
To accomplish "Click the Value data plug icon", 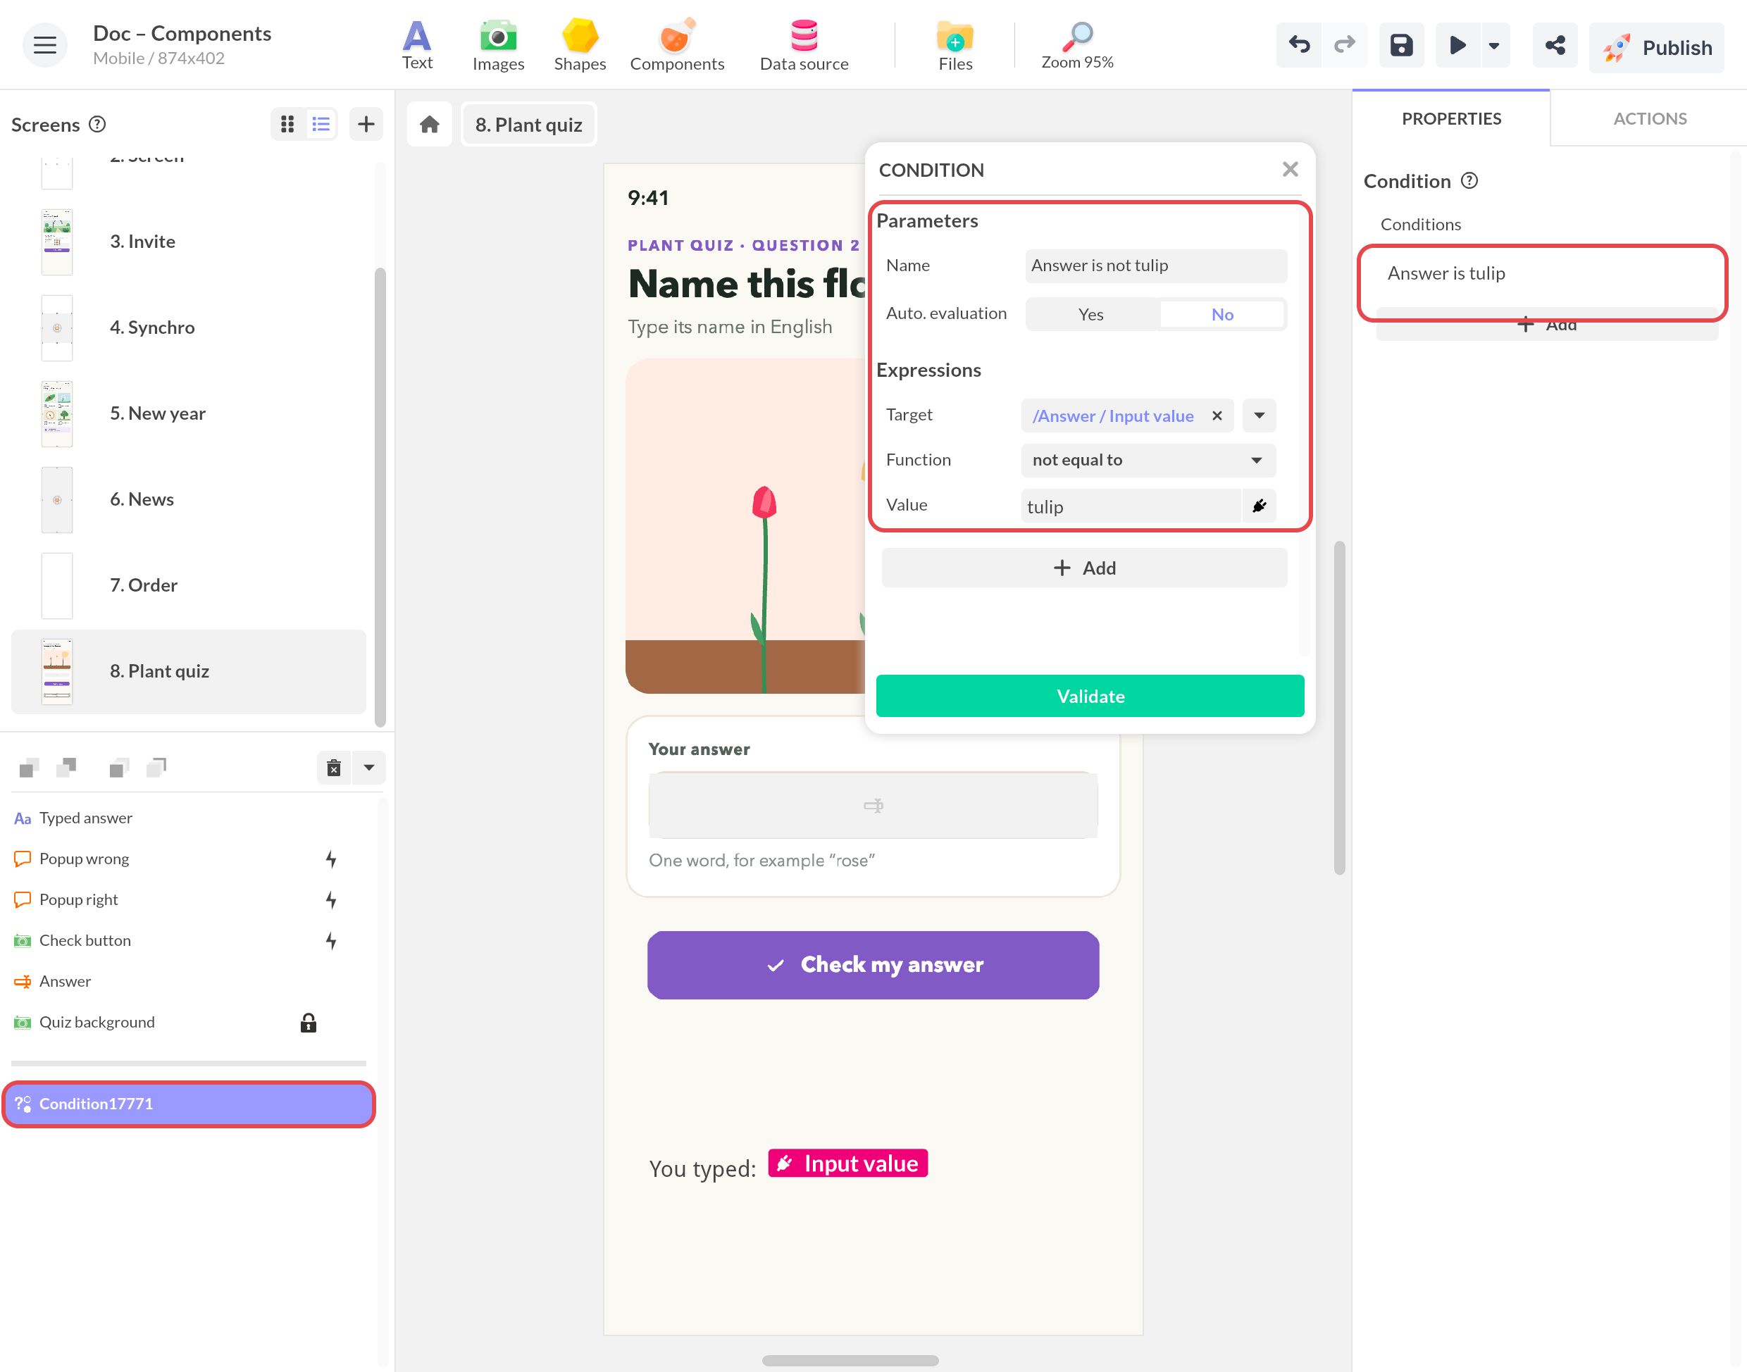I will pyautogui.click(x=1259, y=505).
